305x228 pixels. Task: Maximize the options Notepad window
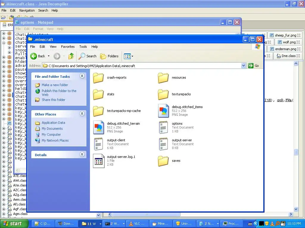tap(230, 22)
